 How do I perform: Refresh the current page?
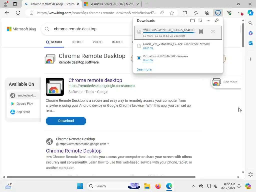(18, 13)
